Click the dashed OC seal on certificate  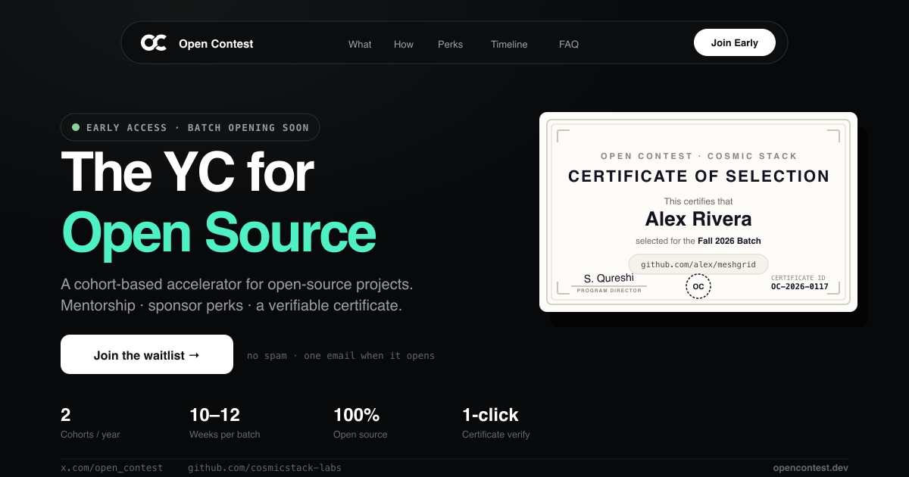[698, 287]
